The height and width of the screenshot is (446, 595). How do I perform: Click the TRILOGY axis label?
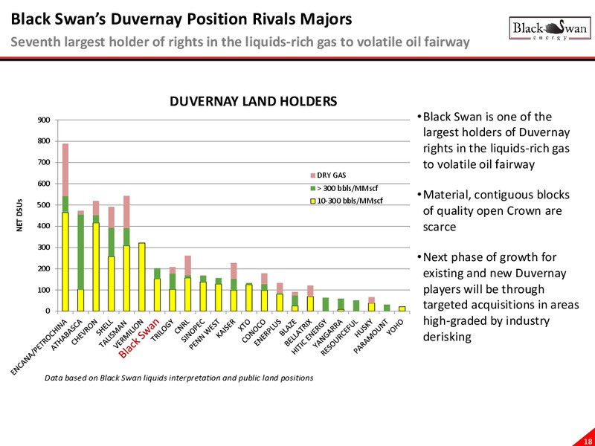pos(162,330)
